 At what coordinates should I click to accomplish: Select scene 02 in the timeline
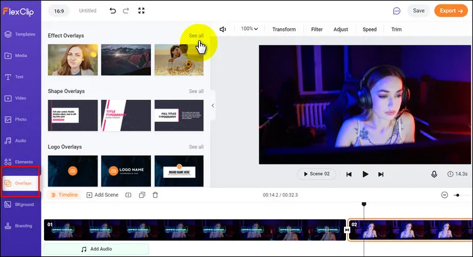point(410,230)
